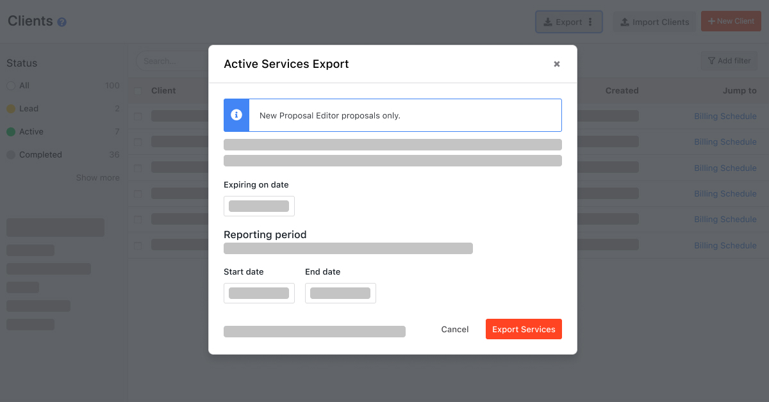Click the End date field
The height and width of the screenshot is (402, 769).
(340, 293)
